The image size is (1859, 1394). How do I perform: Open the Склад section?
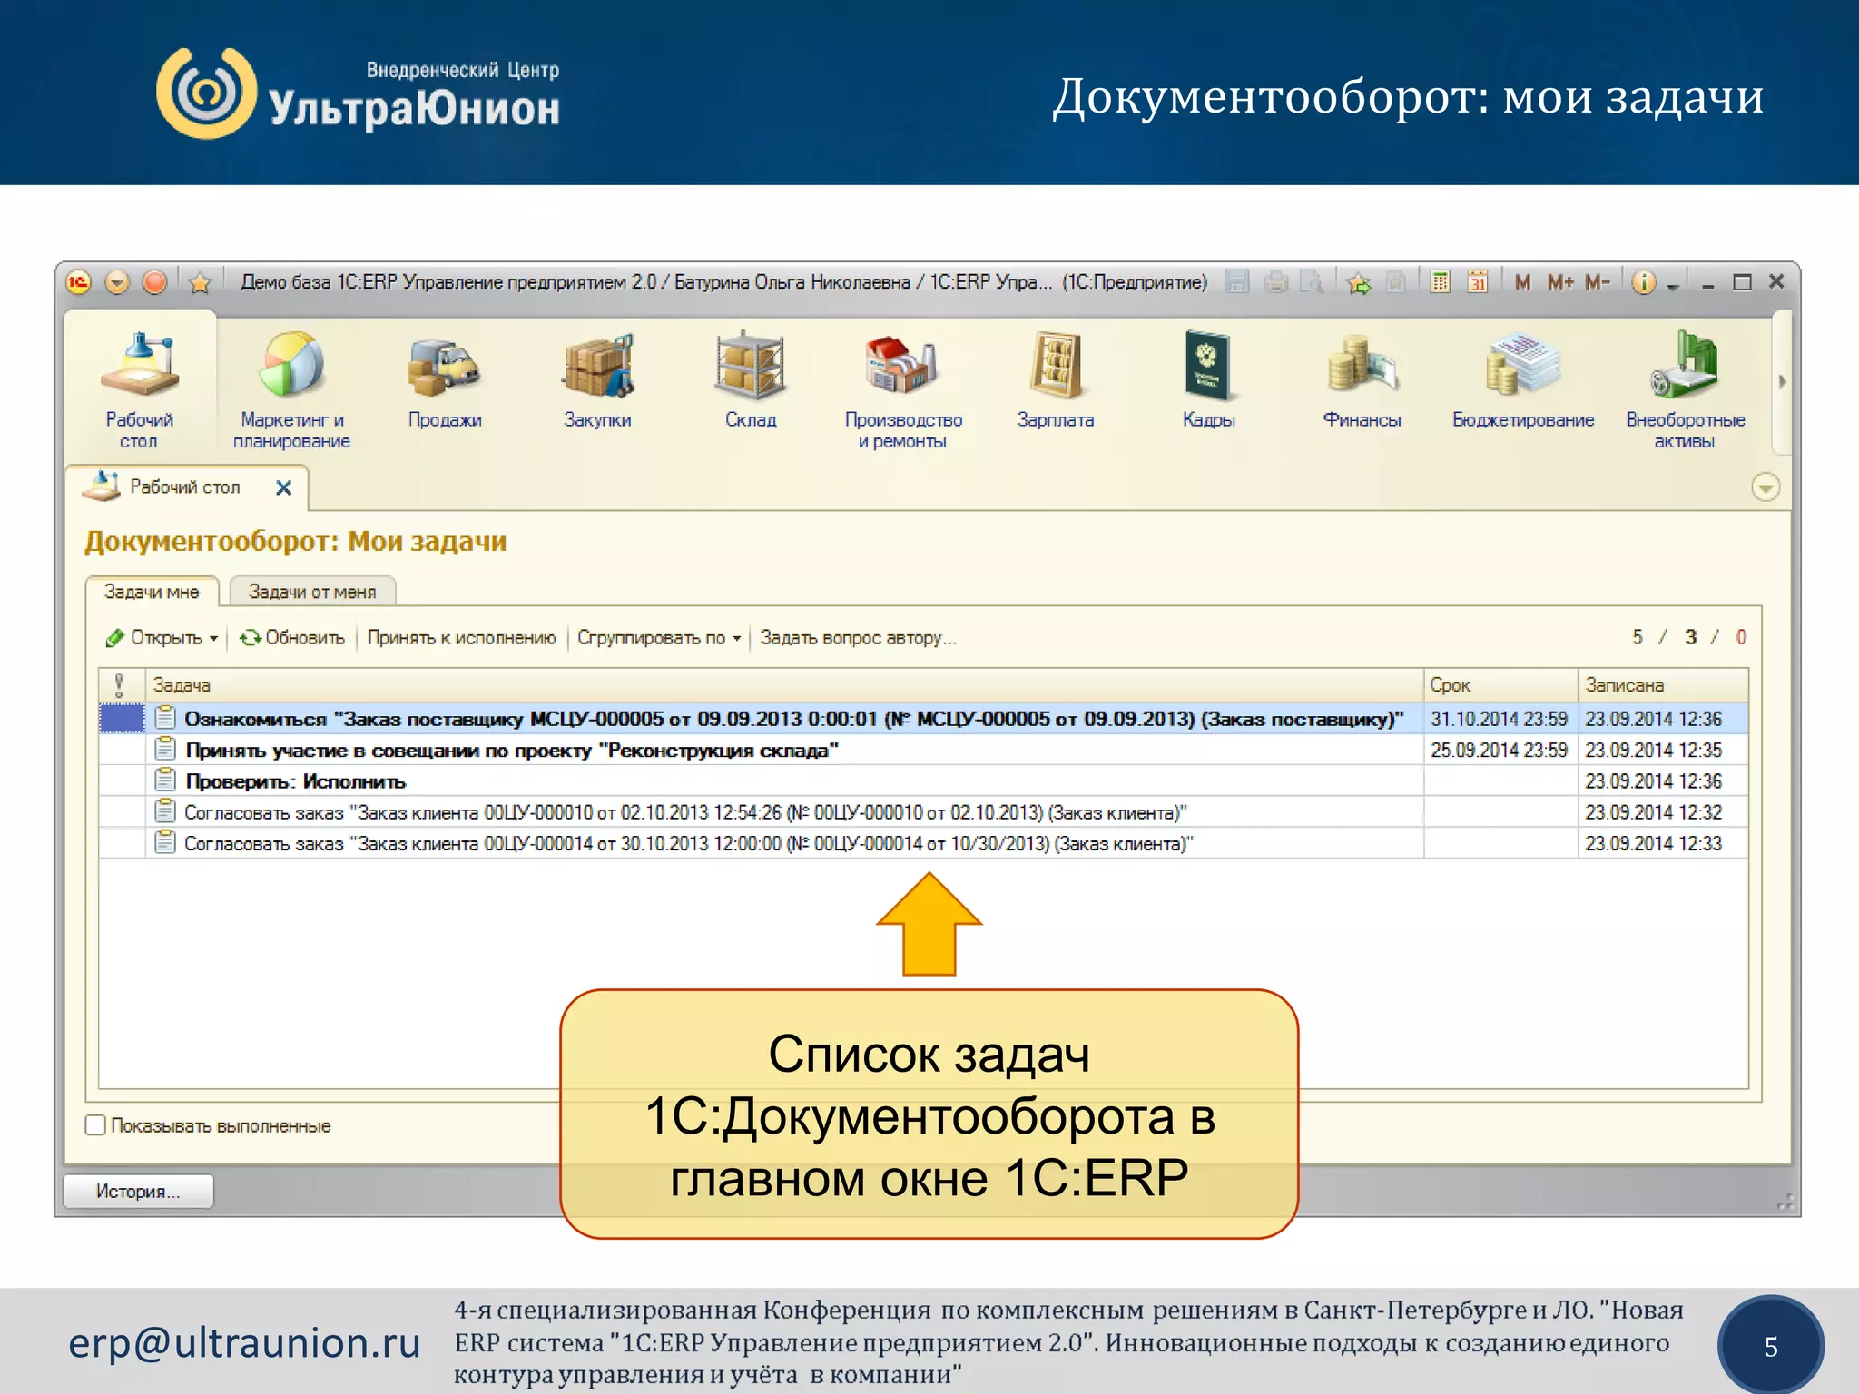point(751,381)
